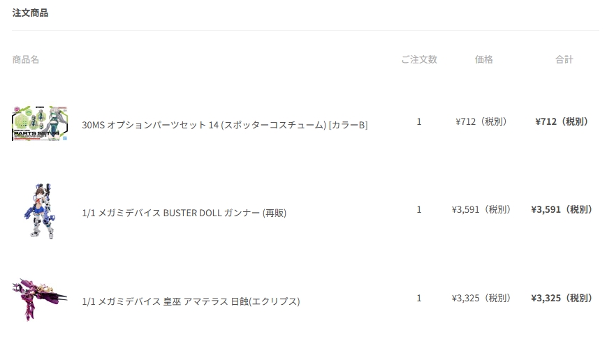
Task: Open the 30MS オプションパーツセット 14 product link
Action: coord(224,125)
